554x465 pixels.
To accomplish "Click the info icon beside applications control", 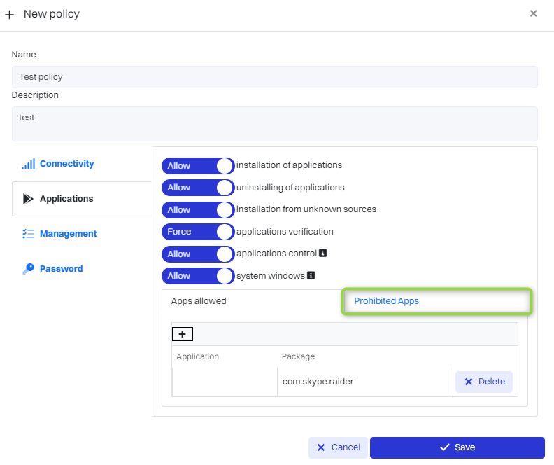I will tap(322, 254).
